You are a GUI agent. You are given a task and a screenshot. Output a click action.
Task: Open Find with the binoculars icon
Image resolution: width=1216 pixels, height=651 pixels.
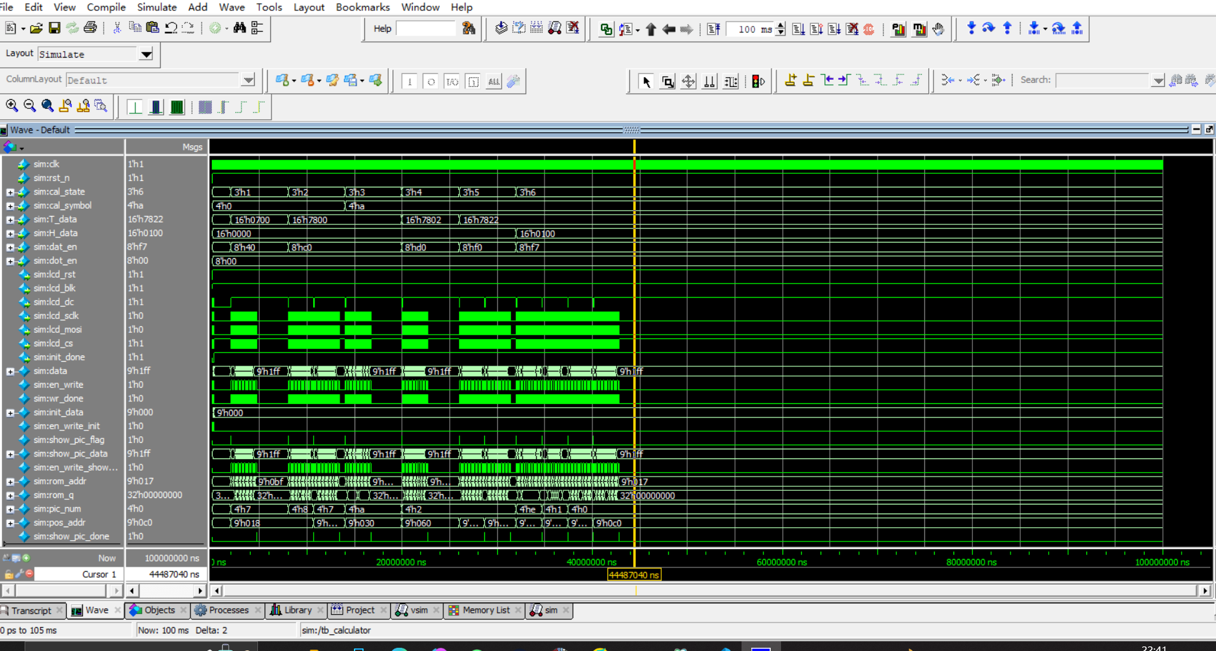tap(240, 28)
